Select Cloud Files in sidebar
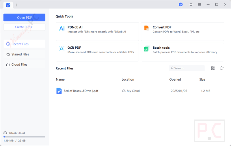Viewport: 231px width, 146px height. [x=24, y=65]
